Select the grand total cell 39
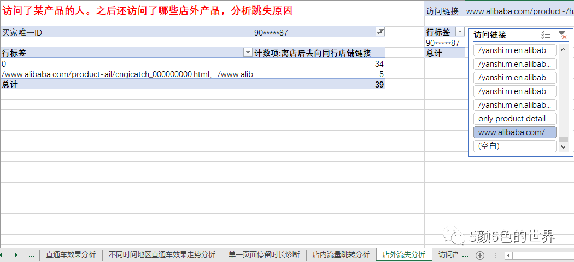This screenshot has height=262, width=574. click(319, 84)
